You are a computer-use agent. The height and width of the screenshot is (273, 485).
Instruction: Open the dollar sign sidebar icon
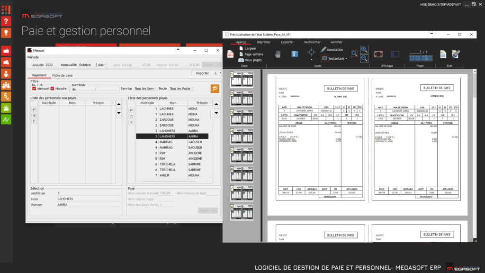tap(6, 97)
